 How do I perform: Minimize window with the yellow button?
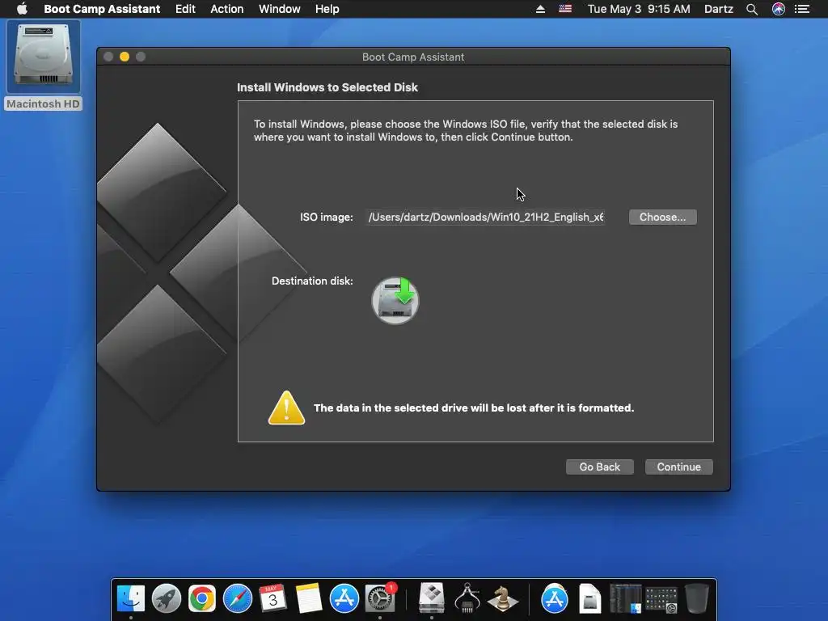point(125,57)
